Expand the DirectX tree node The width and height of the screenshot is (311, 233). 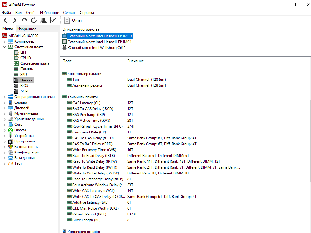point(4,130)
